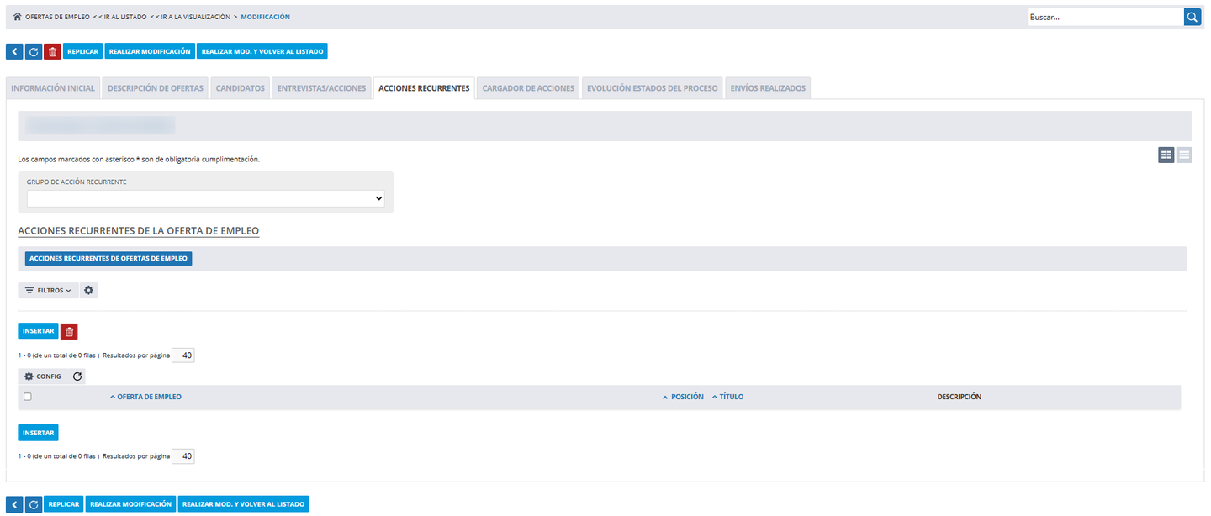This screenshot has height=516, width=1211.
Task: Reload the form with the refresh icon above the tabs
Action: click(34, 51)
